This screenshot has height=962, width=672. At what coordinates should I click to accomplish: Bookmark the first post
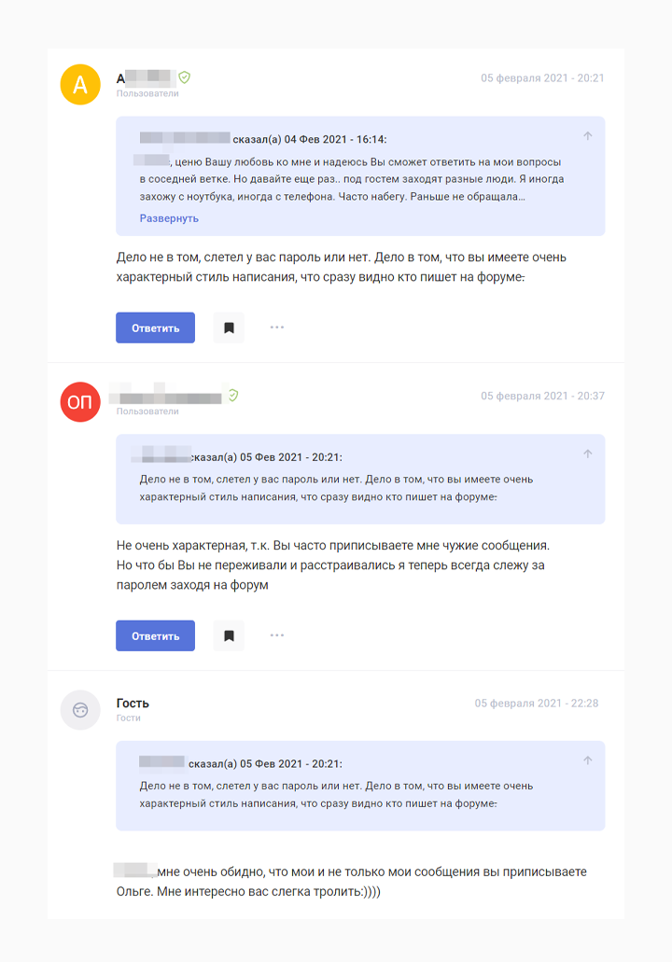(x=229, y=328)
